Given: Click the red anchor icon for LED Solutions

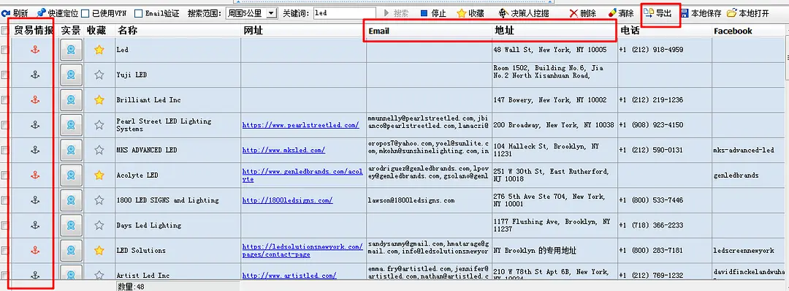Looking at the screenshot, I should (35, 250).
